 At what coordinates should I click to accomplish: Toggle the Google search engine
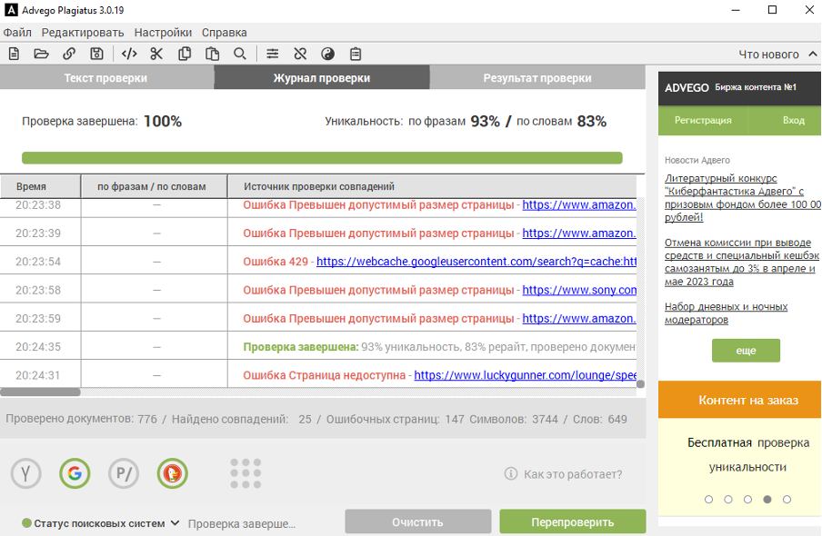tap(75, 473)
